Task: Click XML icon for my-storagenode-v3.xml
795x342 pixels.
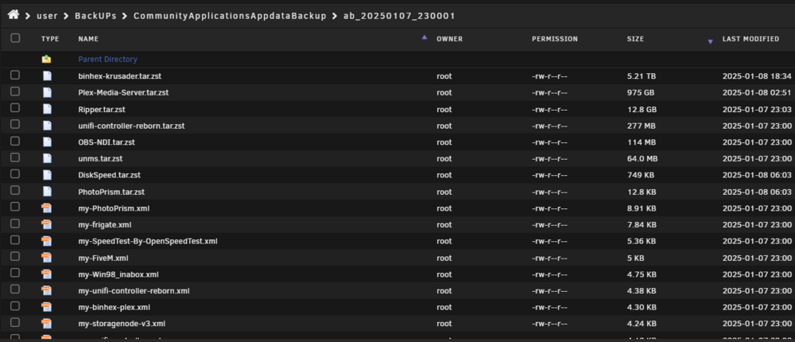Action: coord(47,324)
